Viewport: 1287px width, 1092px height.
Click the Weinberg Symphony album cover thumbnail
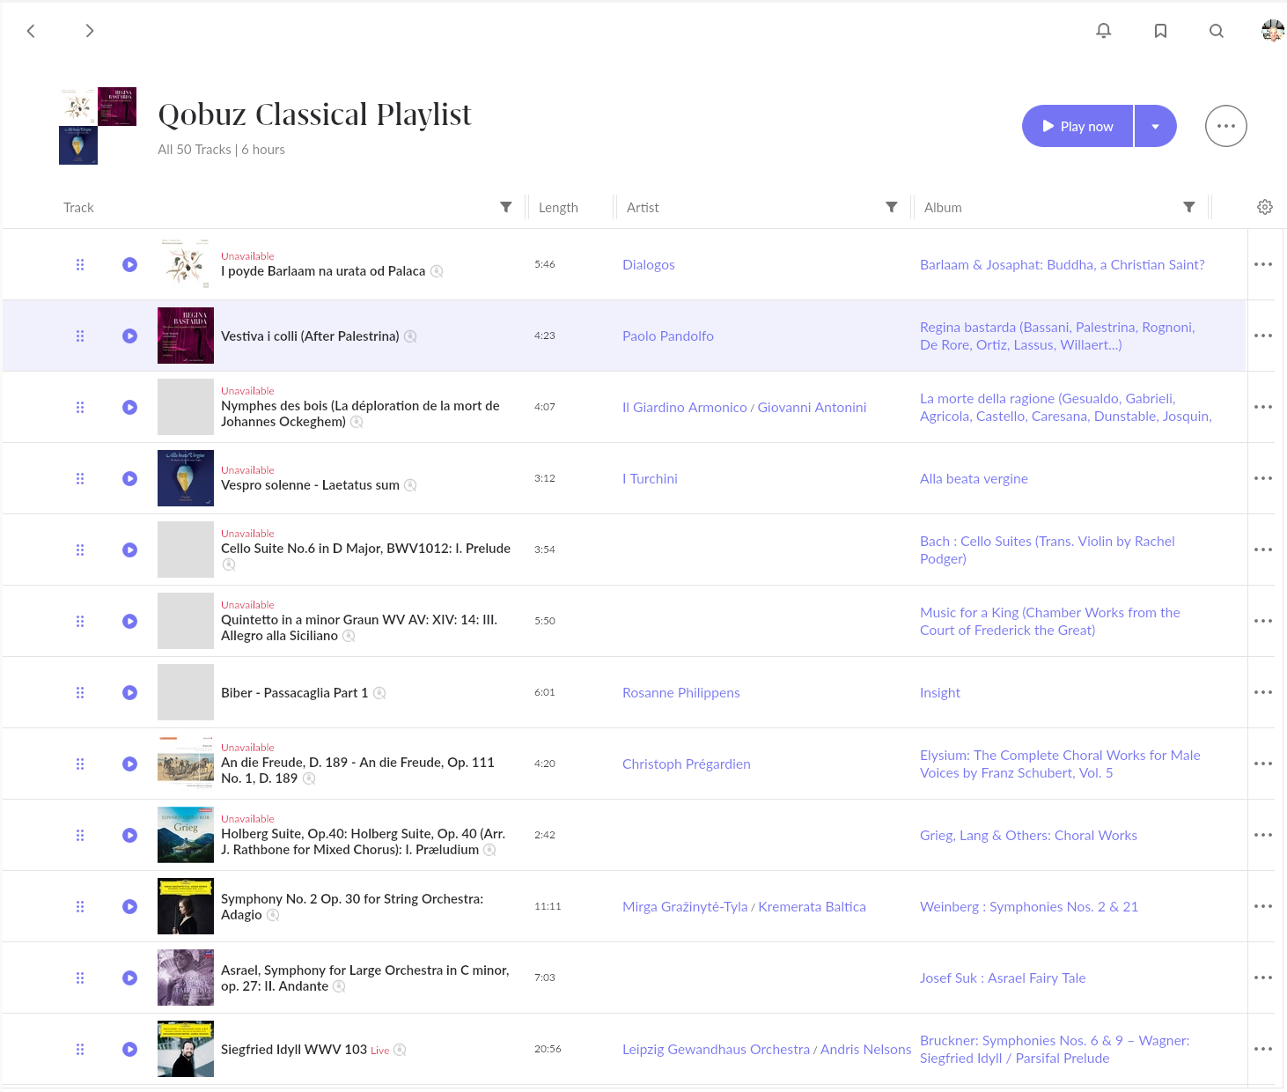point(186,906)
